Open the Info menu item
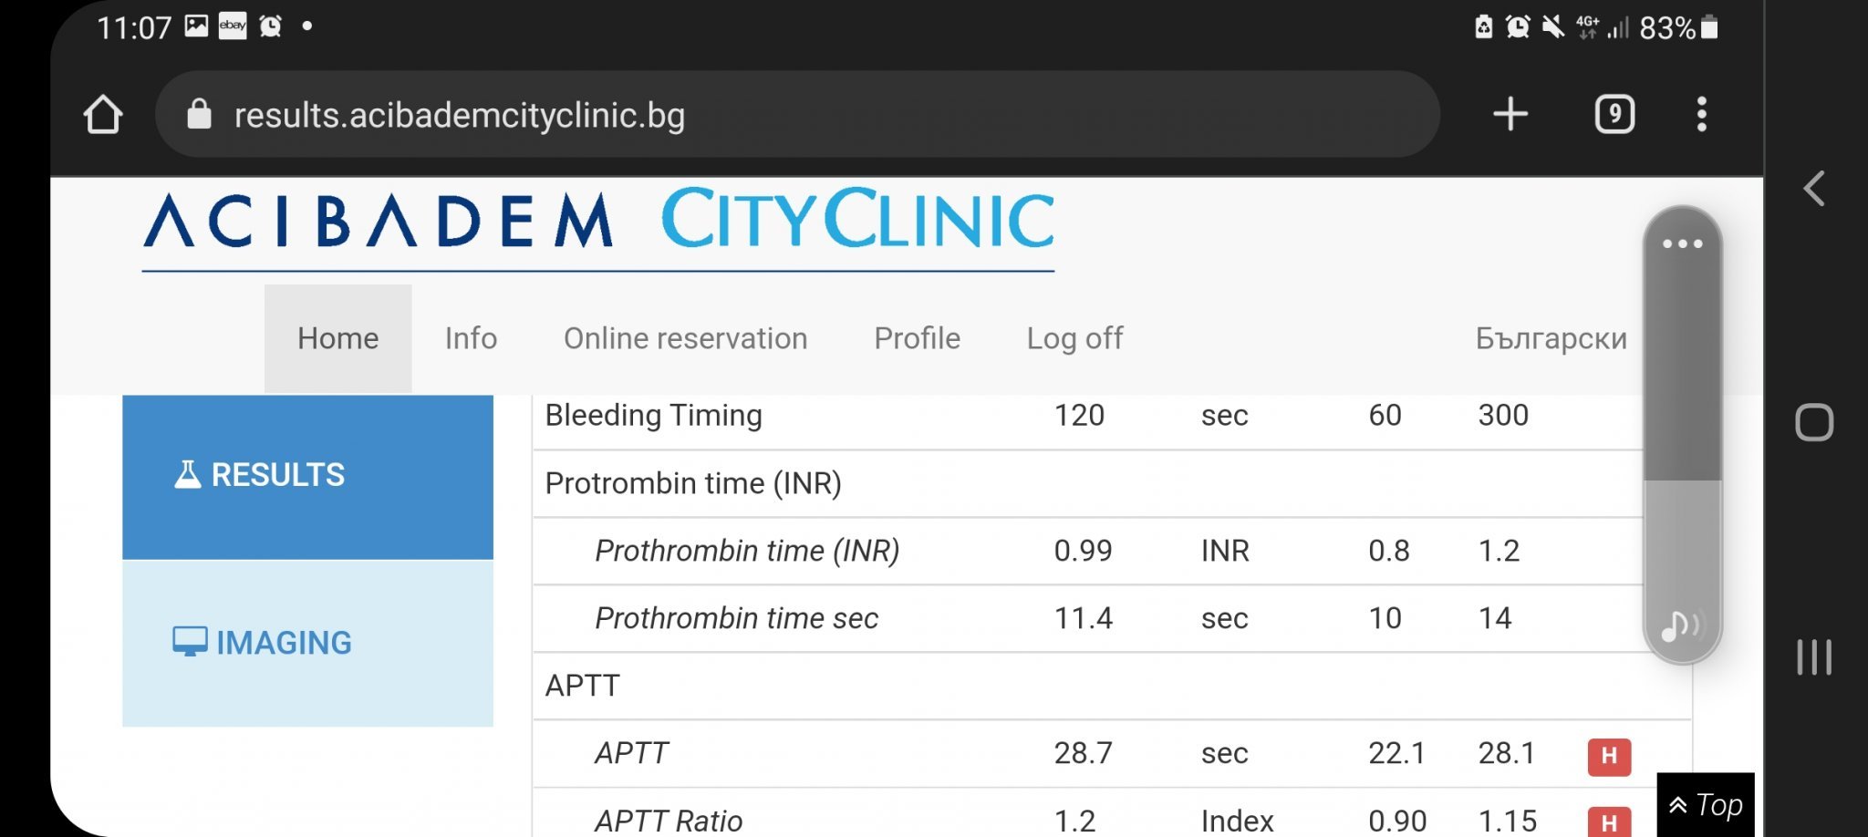Screen dimensions: 1868x837 pos(471,339)
